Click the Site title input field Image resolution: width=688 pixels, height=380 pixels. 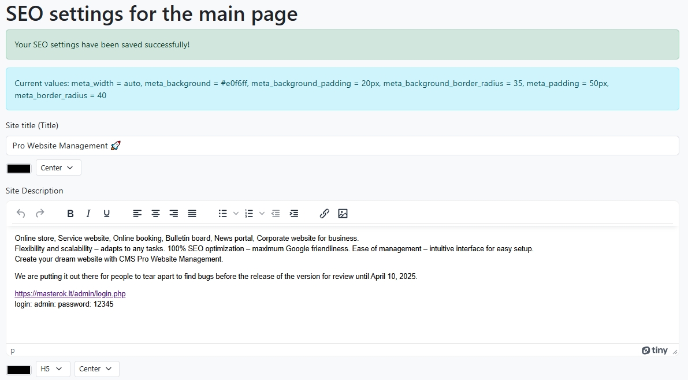(x=342, y=146)
